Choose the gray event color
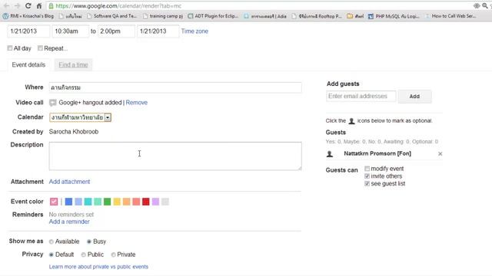 165,202
